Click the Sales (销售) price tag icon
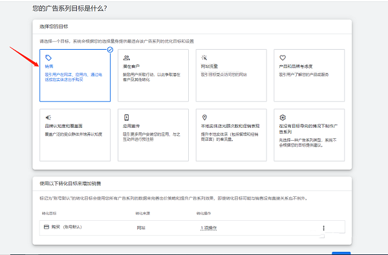The width and height of the screenshot is (388, 255). tap(48, 58)
